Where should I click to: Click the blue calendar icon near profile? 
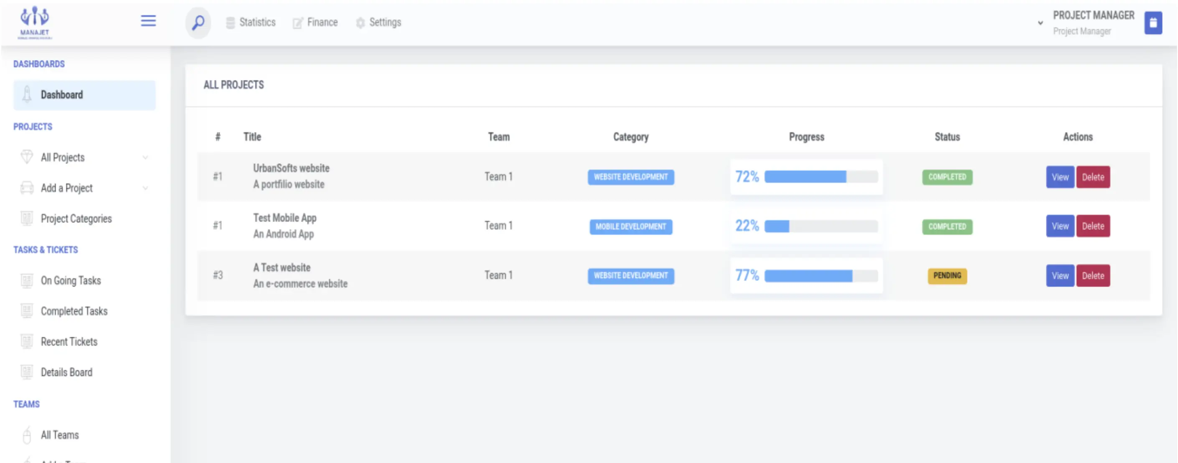coord(1153,23)
